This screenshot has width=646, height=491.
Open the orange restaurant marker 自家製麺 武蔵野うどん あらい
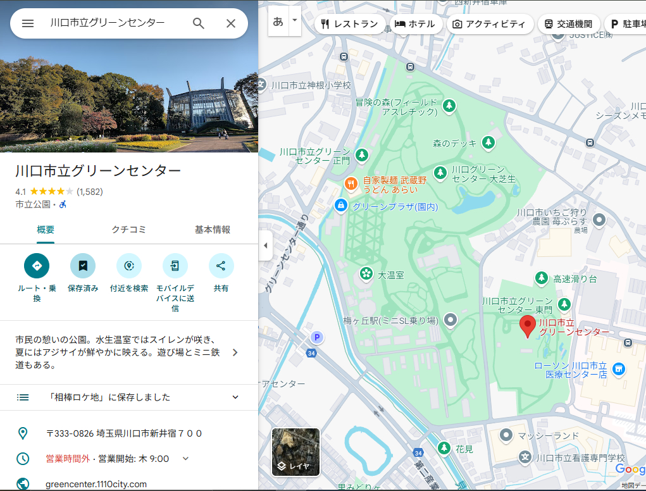pos(351,183)
